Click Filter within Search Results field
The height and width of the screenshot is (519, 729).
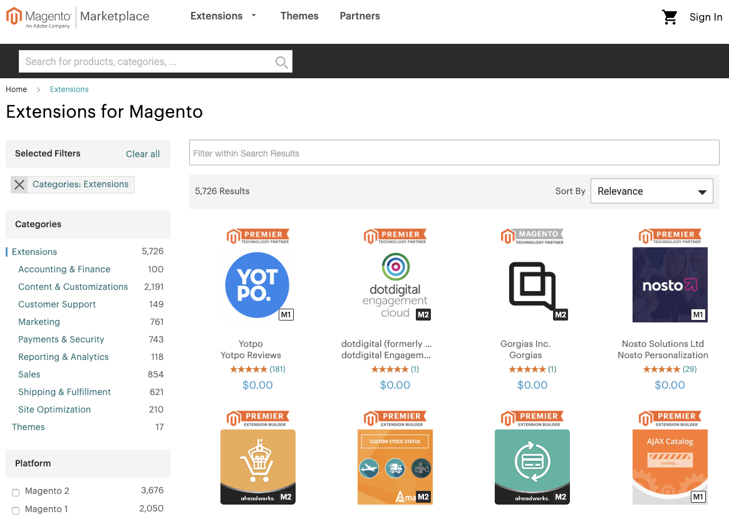(454, 152)
